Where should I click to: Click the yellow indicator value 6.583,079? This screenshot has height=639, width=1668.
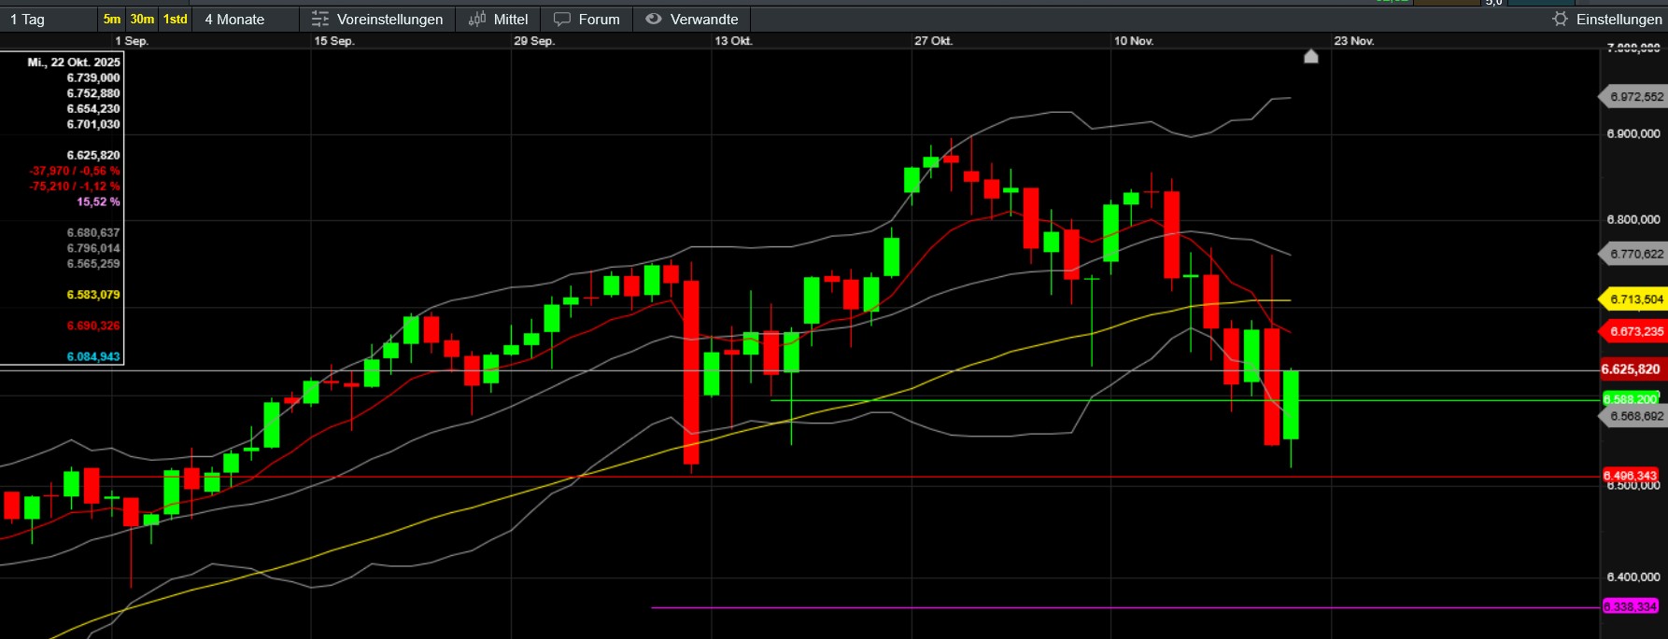93,295
